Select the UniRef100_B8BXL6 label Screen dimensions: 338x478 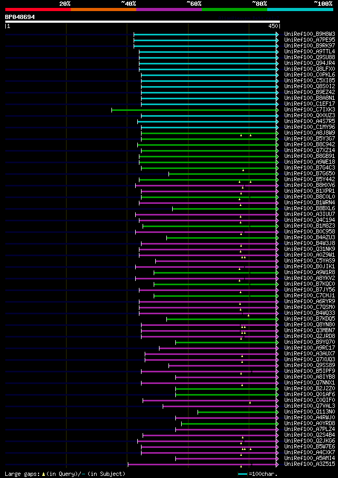pyautogui.click(x=309, y=209)
